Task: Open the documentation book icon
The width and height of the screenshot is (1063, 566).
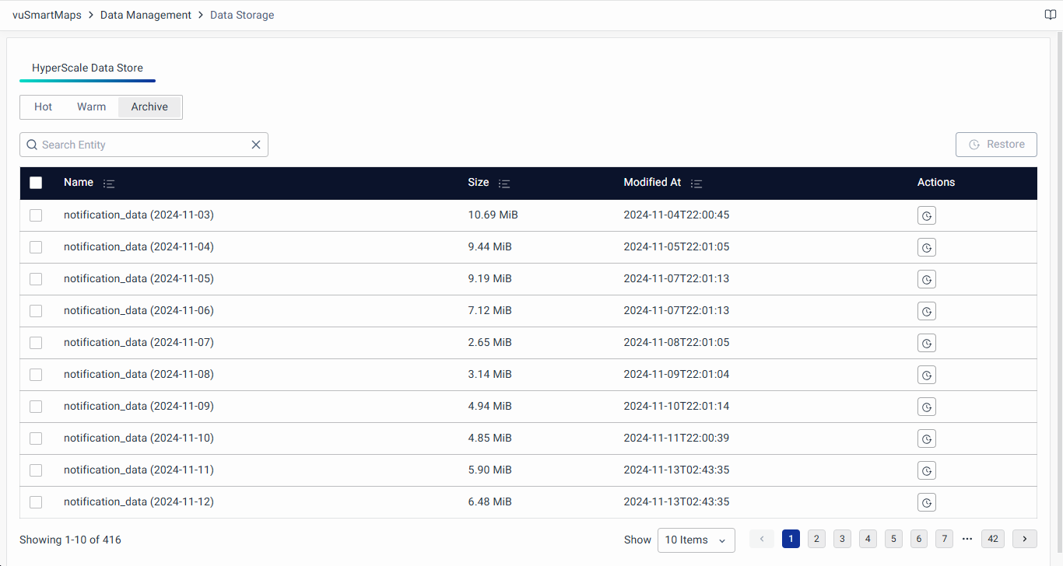Action: (1050, 15)
